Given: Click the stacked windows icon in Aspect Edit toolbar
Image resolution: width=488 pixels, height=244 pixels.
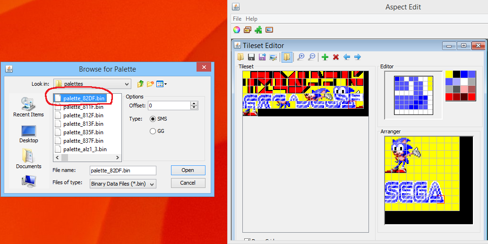Looking at the screenshot, I should pyautogui.click(x=248, y=30).
